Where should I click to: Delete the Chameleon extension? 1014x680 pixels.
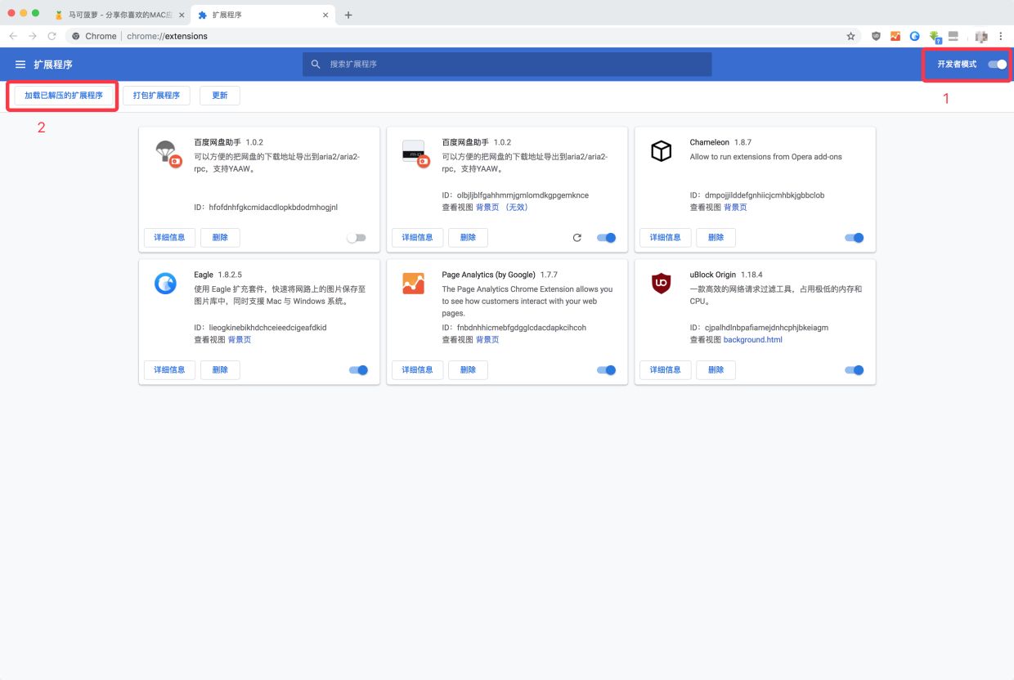(716, 238)
